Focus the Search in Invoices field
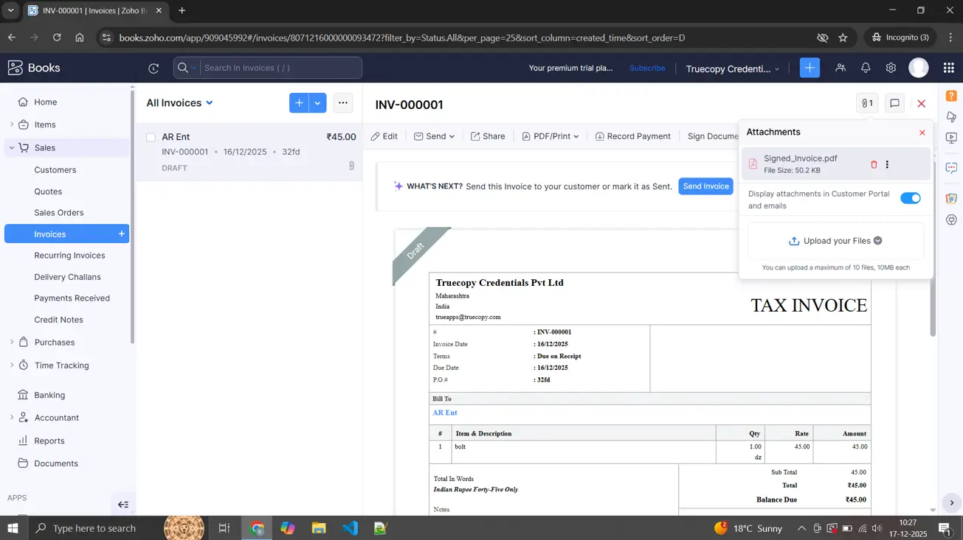 click(x=279, y=68)
